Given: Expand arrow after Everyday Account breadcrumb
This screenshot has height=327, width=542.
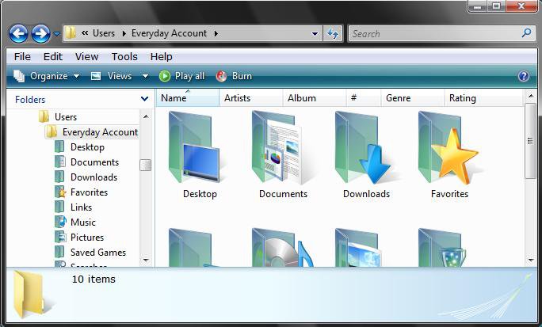Looking at the screenshot, I should pyautogui.click(x=216, y=33).
